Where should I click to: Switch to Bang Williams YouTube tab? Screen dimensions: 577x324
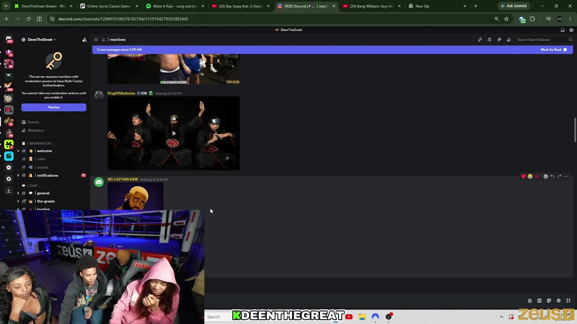point(373,6)
